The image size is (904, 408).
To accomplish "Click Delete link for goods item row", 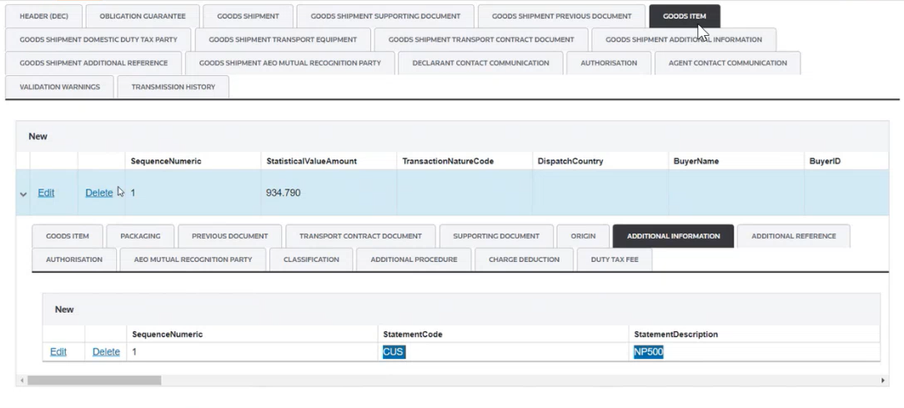I will pos(98,193).
